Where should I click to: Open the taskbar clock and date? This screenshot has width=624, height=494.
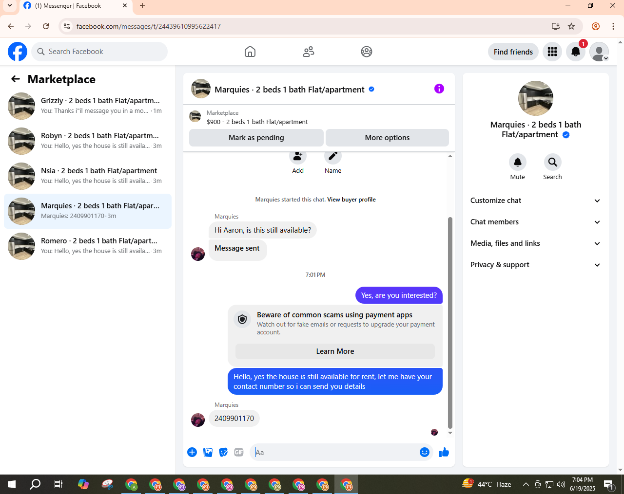pos(583,484)
